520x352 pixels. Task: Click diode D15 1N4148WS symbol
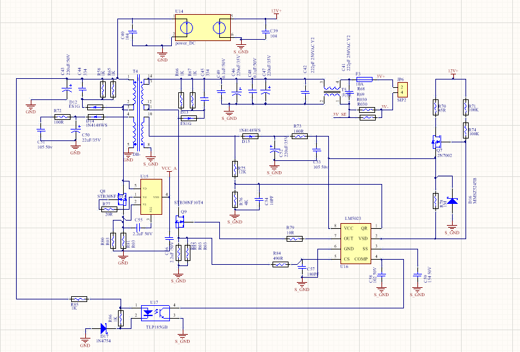[251, 137]
